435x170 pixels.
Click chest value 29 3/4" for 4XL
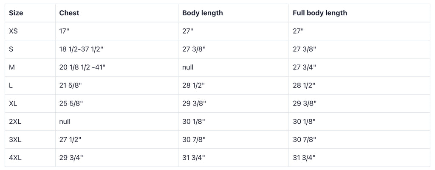coord(71,158)
